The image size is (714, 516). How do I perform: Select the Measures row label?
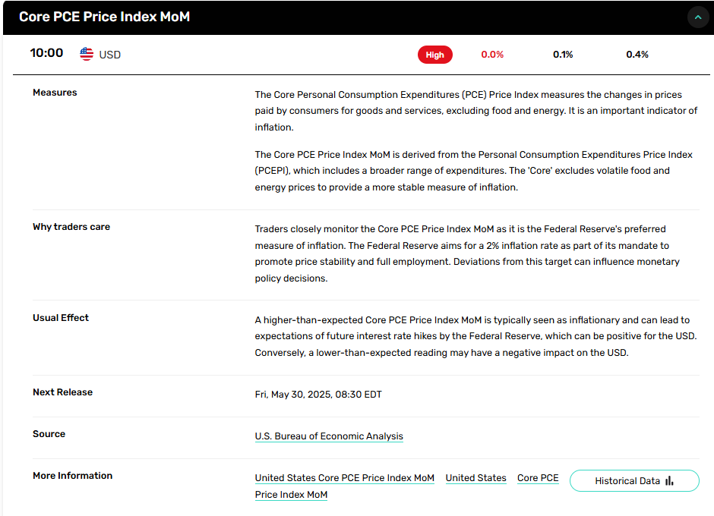point(55,93)
